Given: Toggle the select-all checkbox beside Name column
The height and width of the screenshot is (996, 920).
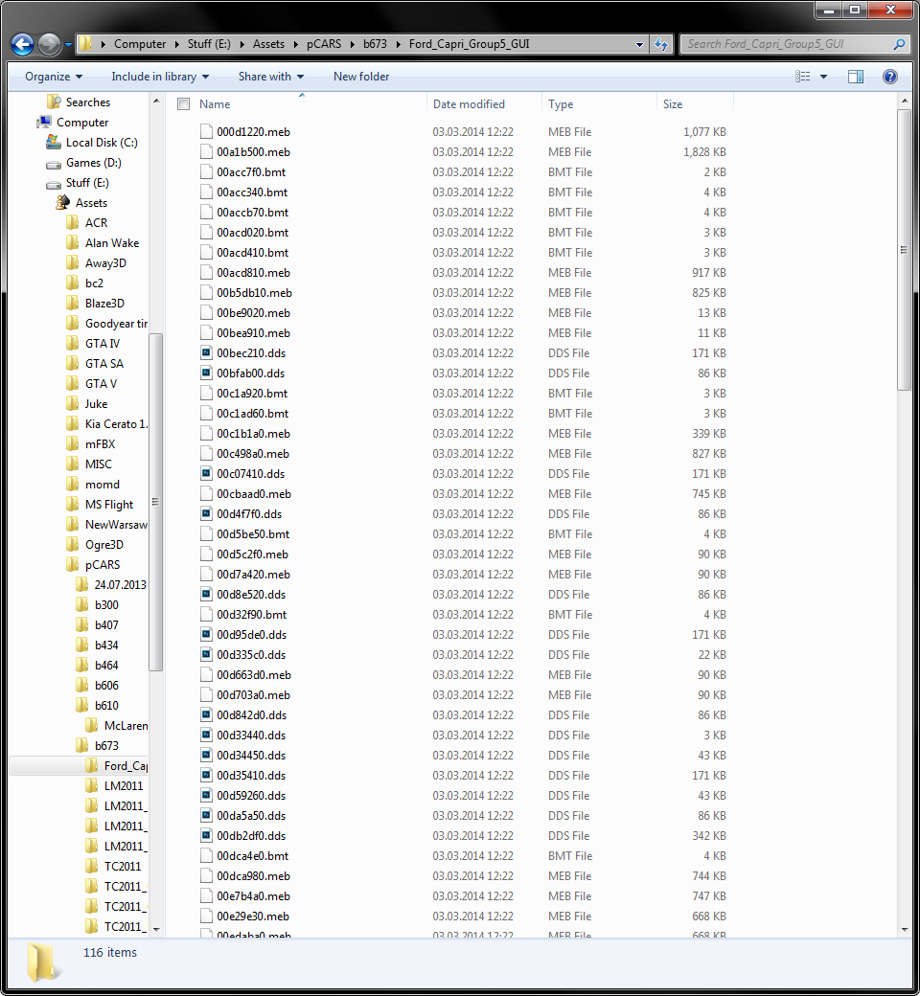Looking at the screenshot, I should (x=181, y=103).
